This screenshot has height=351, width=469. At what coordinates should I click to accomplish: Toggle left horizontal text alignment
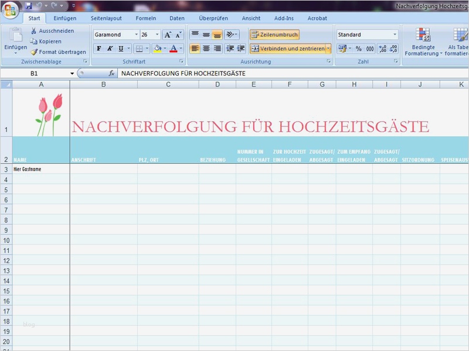click(x=195, y=49)
